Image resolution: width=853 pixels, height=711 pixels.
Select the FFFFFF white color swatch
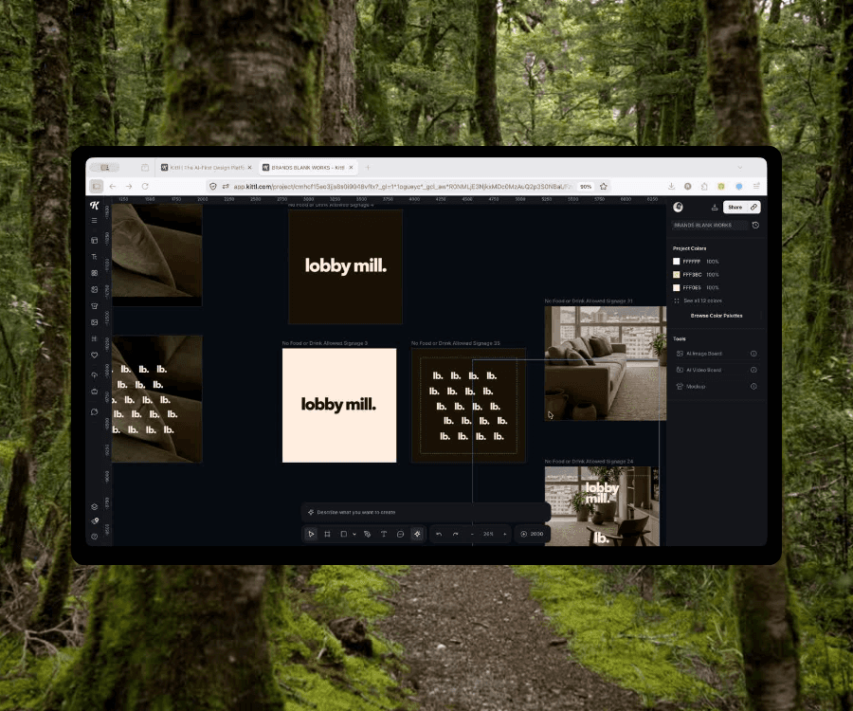coord(676,262)
